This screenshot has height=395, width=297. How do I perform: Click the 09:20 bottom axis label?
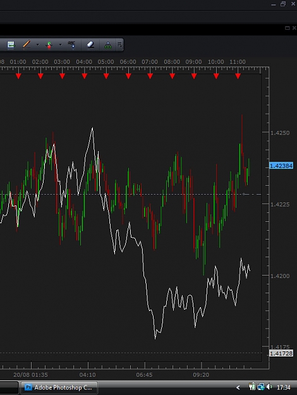(x=201, y=375)
